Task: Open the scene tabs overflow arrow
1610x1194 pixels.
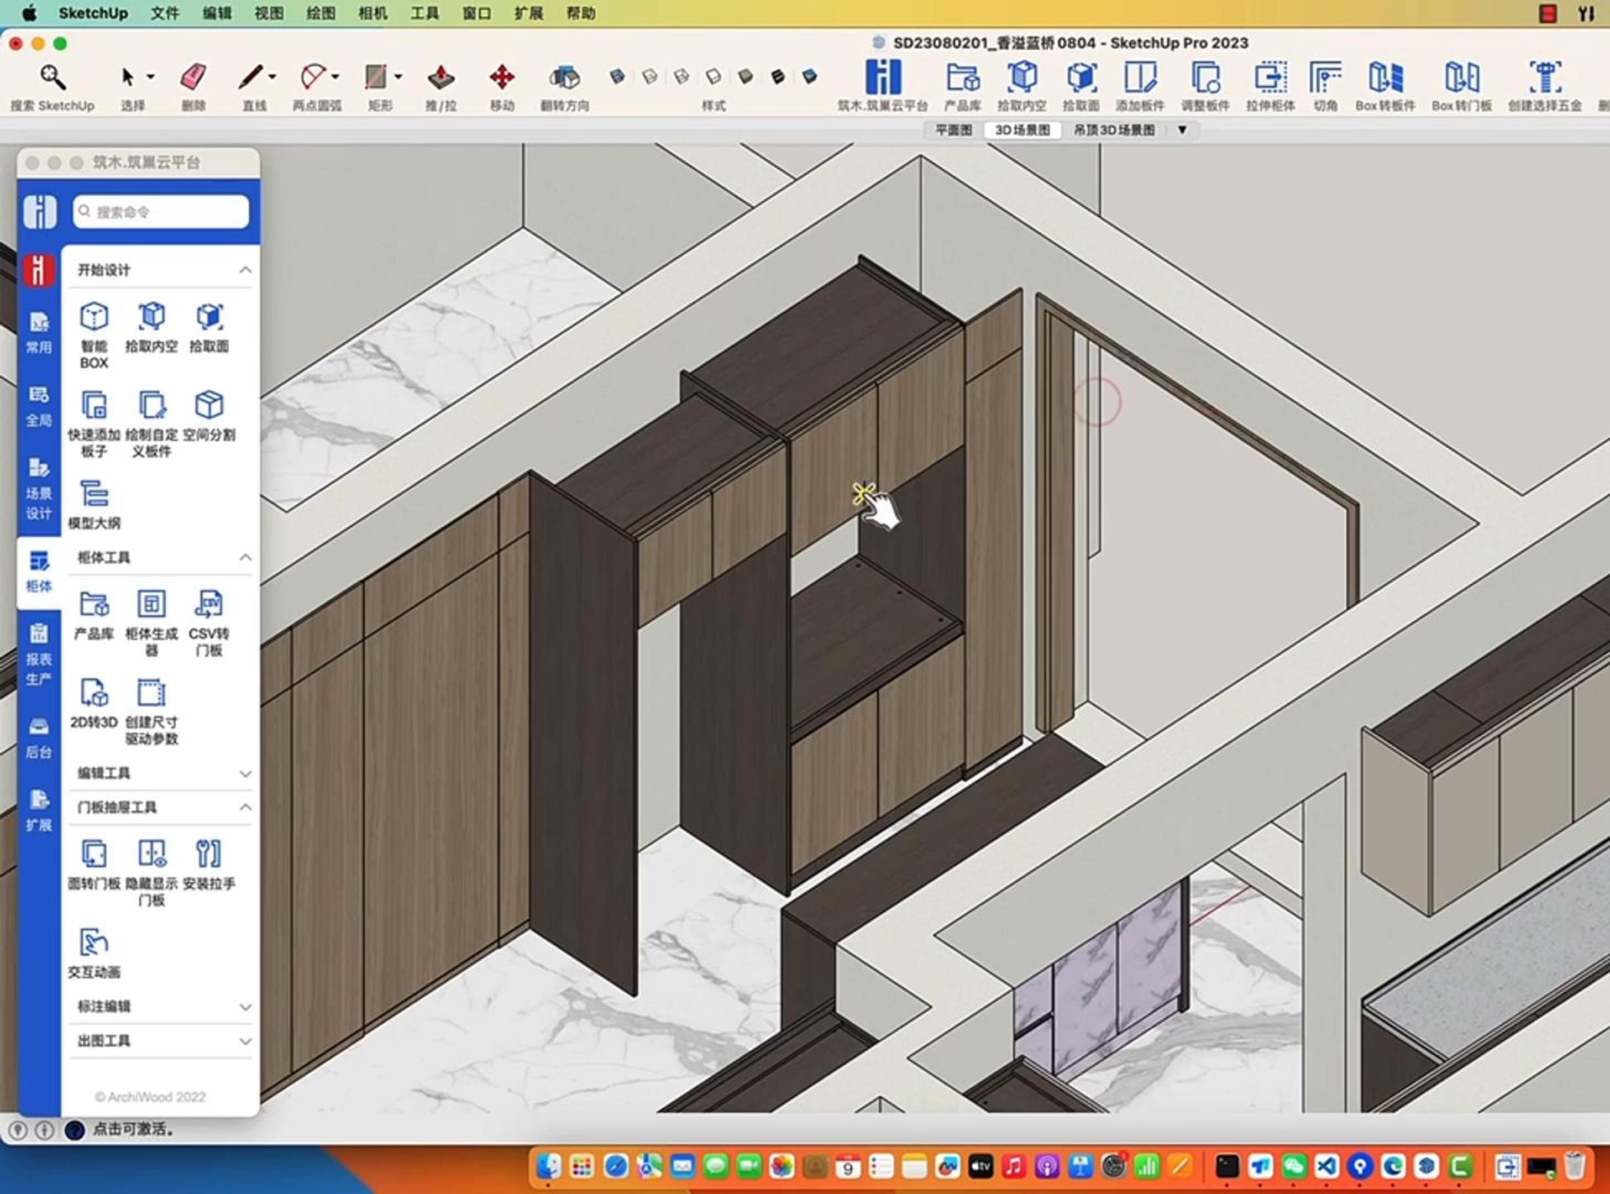Action: pos(1182,130)
